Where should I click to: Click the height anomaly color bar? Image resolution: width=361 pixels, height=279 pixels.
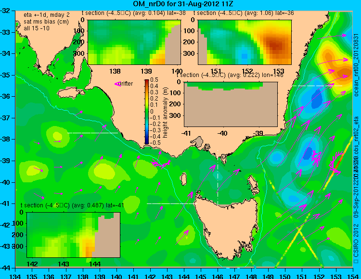(147, 112)
